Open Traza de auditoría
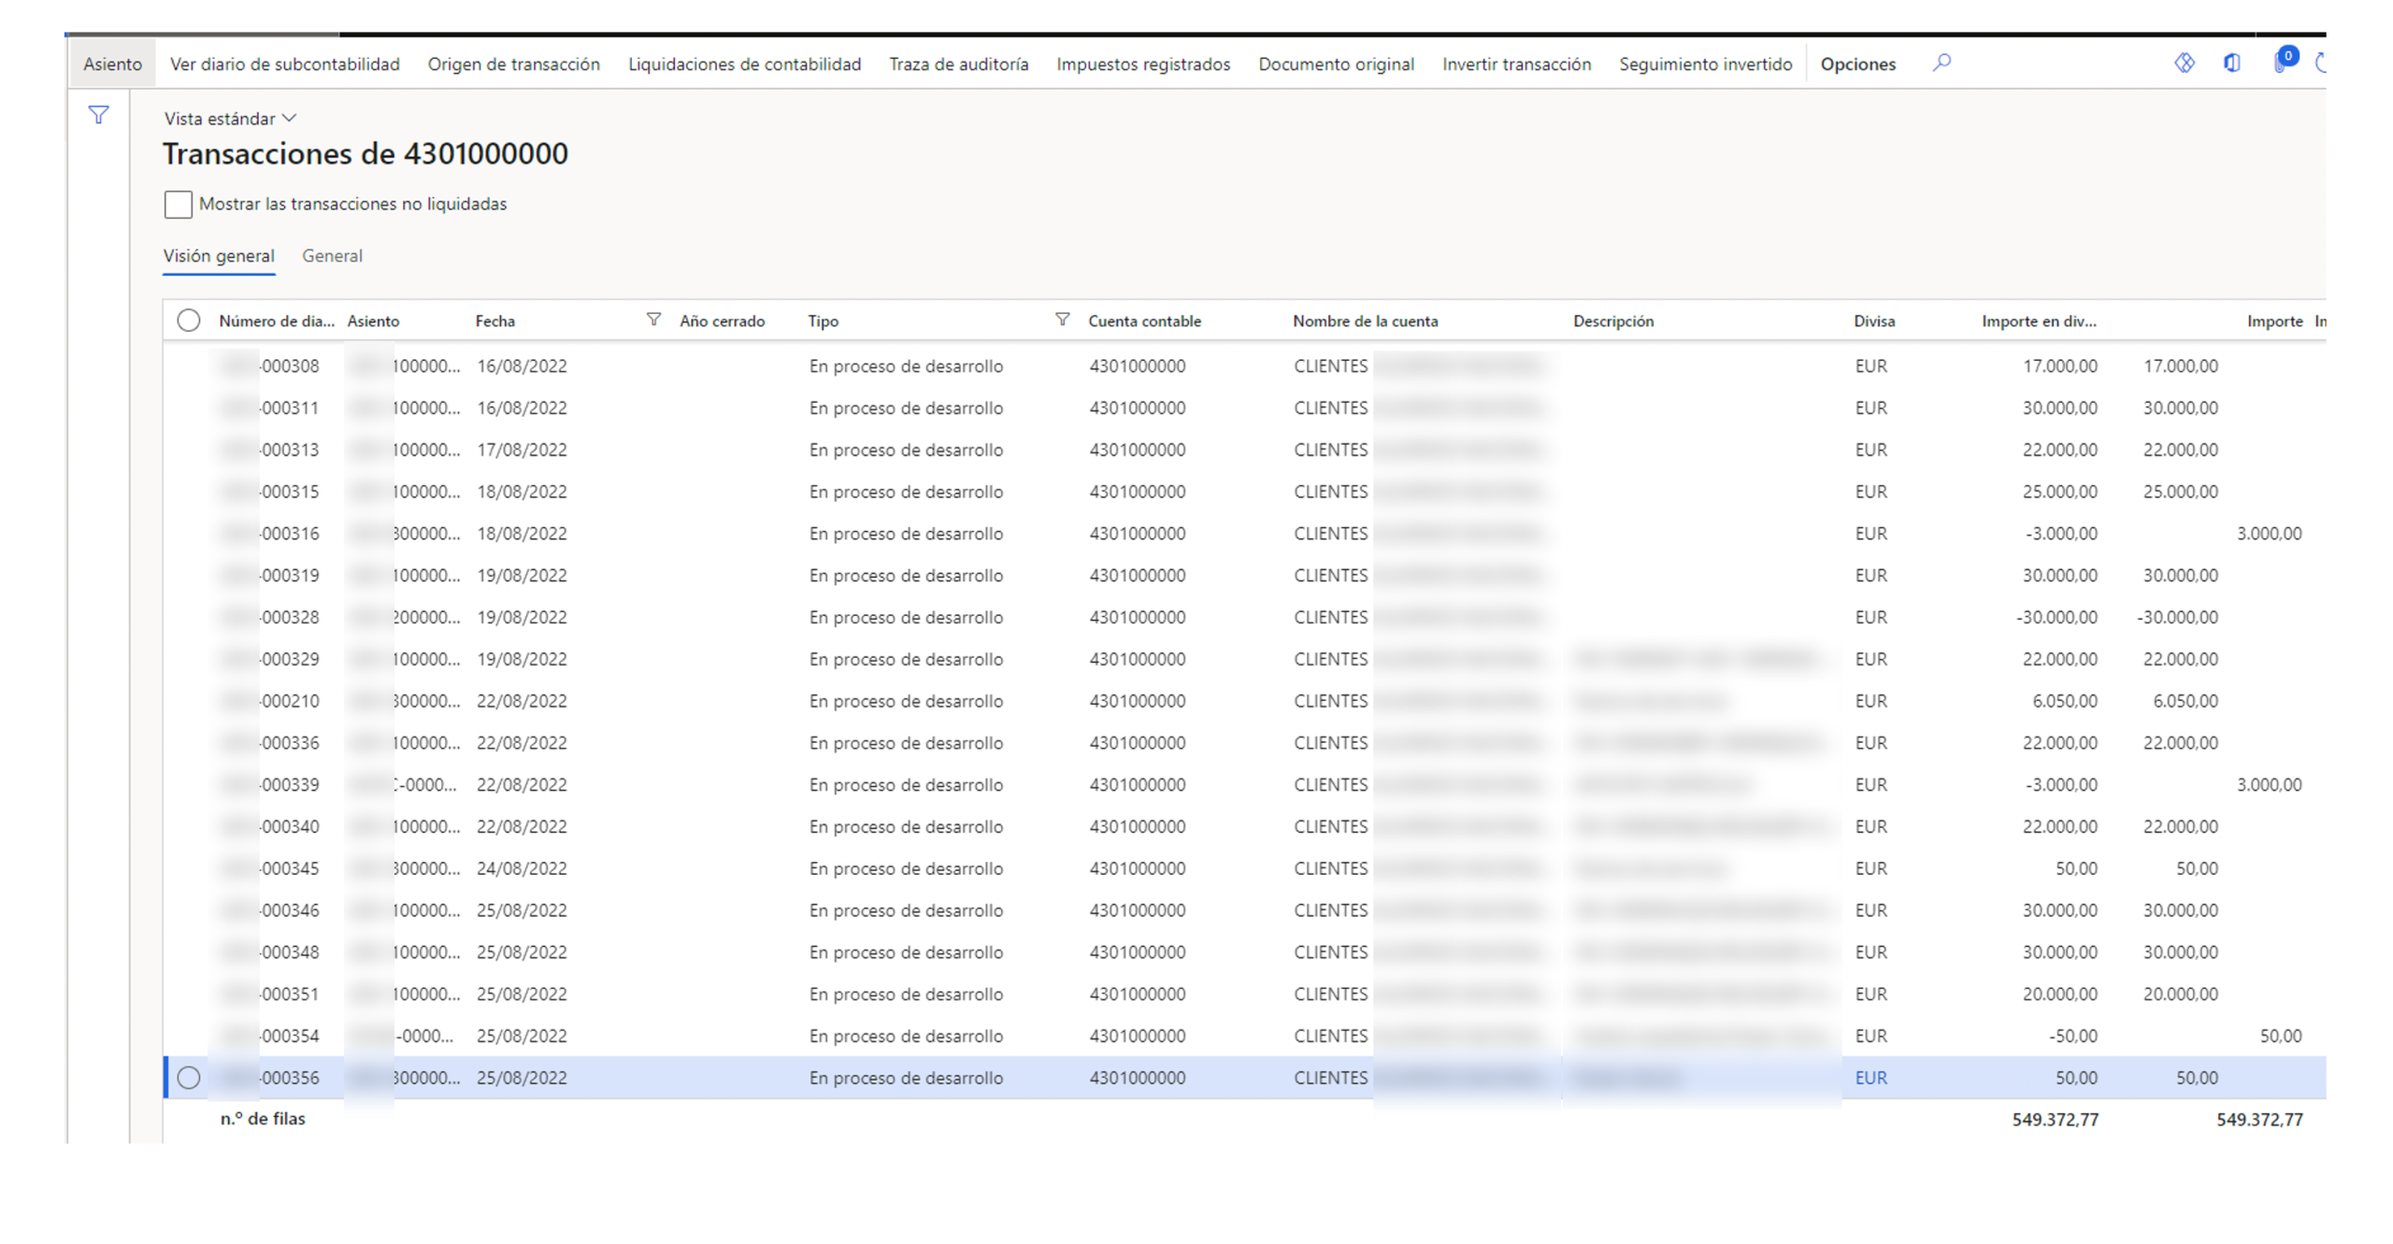This screenshot has height=1244, width=2393. (958, 64)
